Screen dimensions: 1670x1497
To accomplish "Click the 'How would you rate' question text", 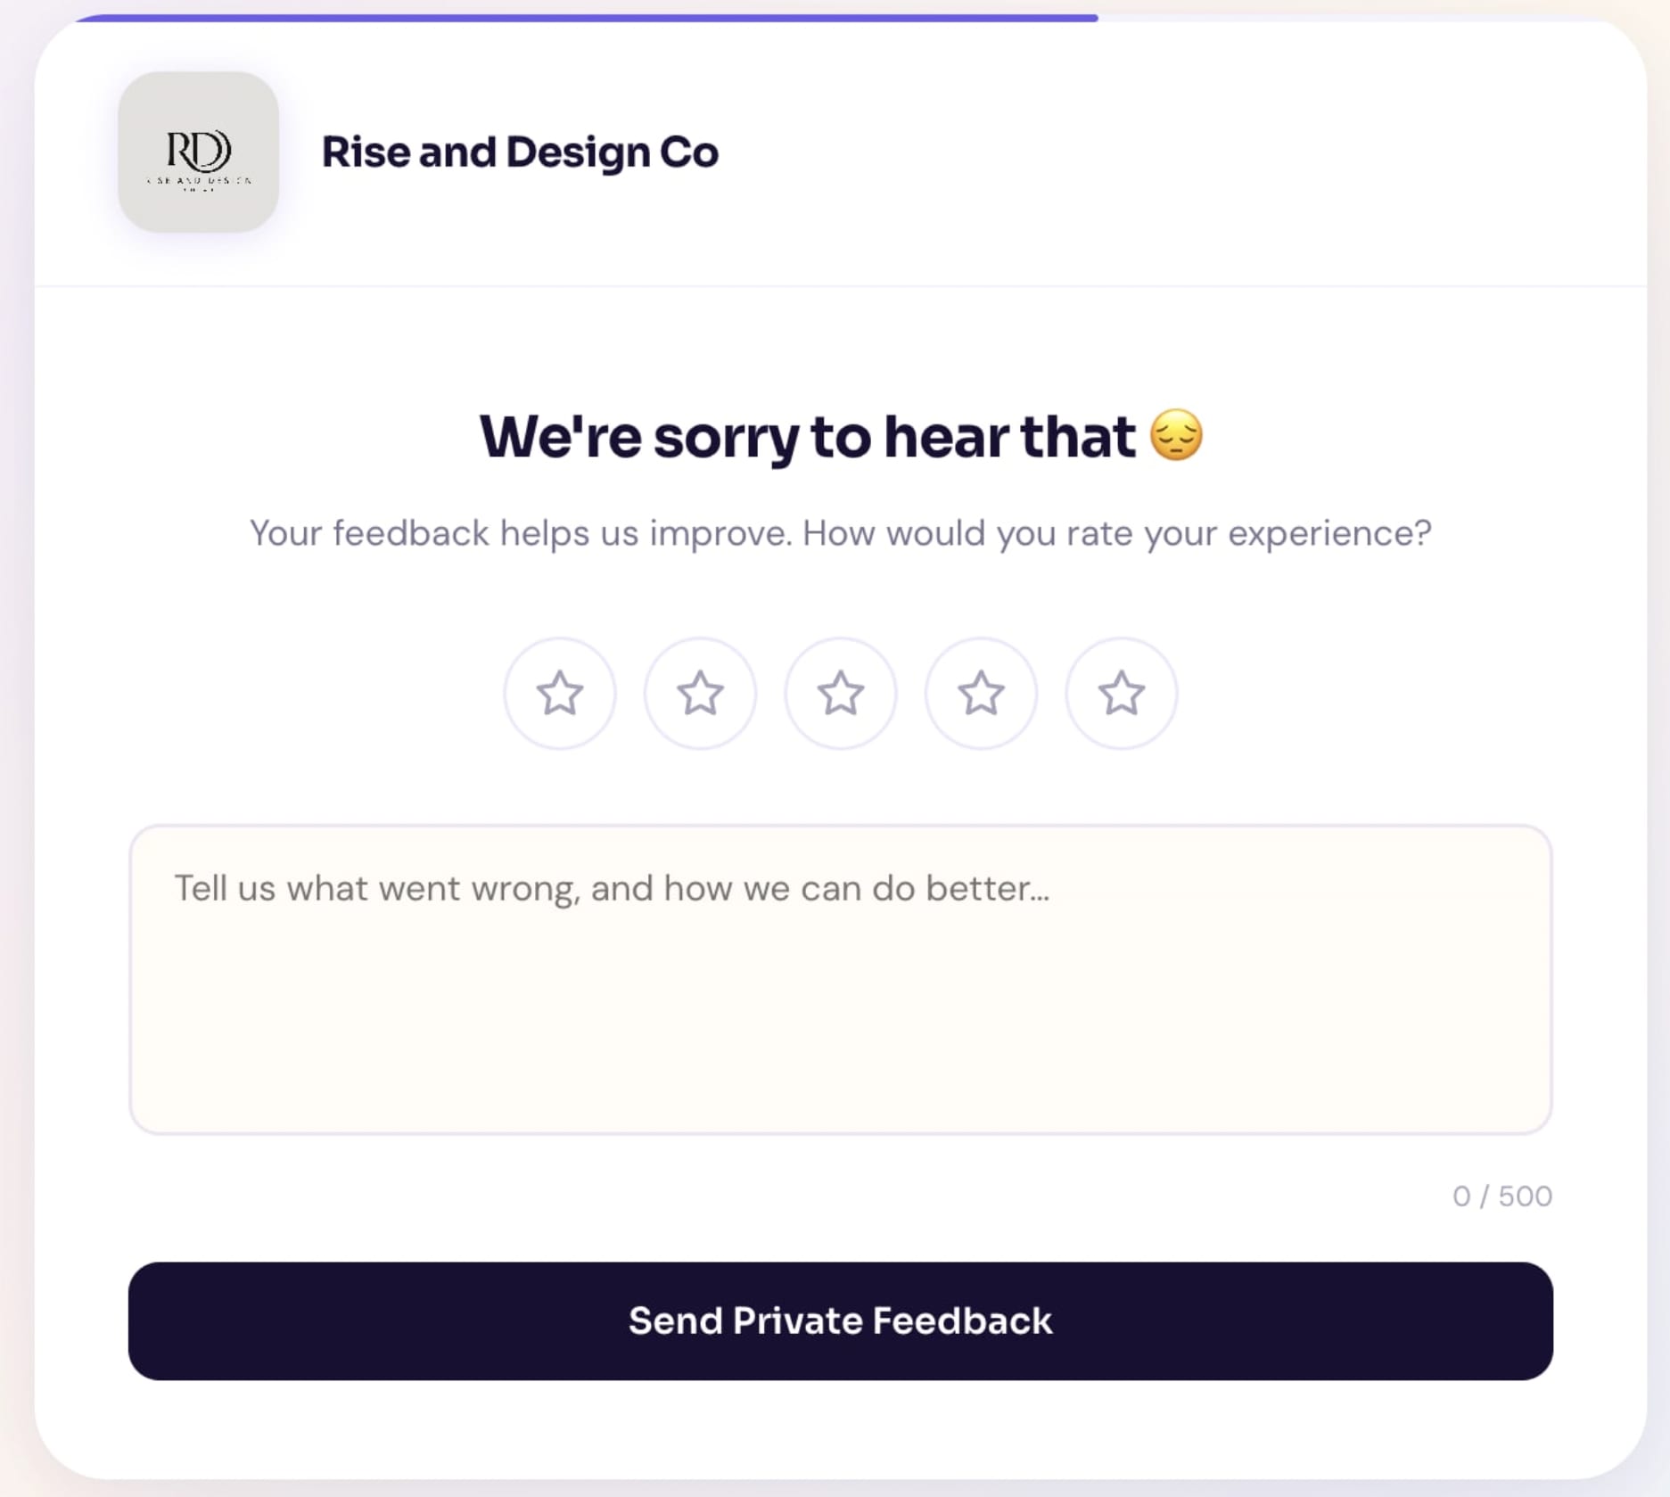I will [x=1116, y=533].
